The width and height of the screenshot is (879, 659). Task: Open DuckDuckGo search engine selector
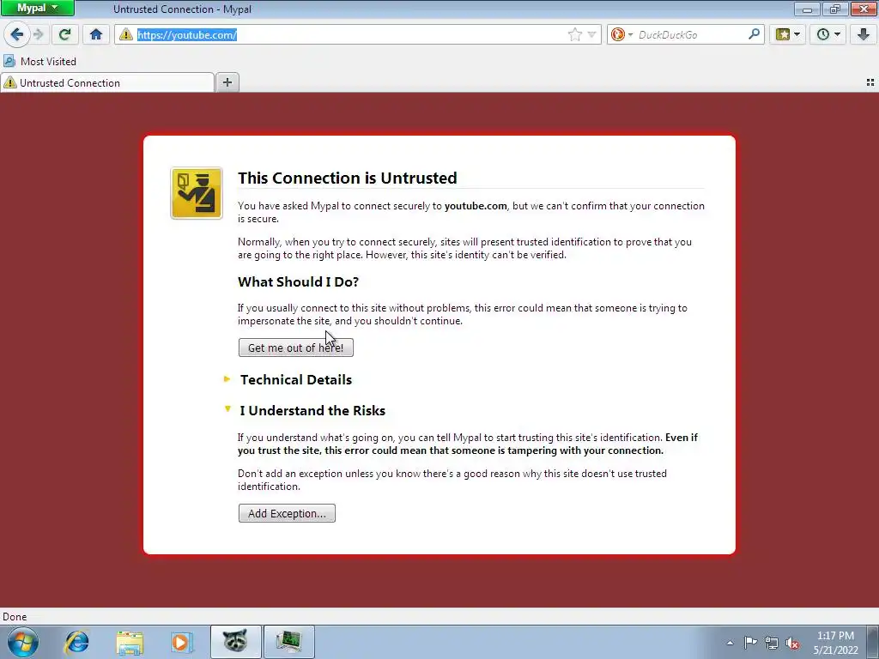621,34
